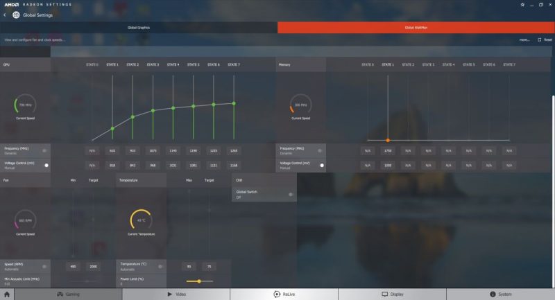Click GPU State 4 voltage field 1031
This screenshot has height=300, width=555.
[x=173, y=165]
